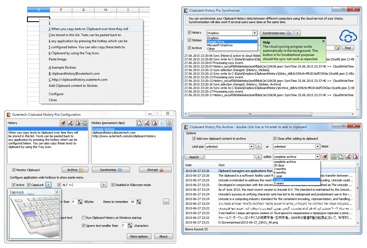Uncheck History in Synchronize window
367x248 pixels.
tap(189, 33)
